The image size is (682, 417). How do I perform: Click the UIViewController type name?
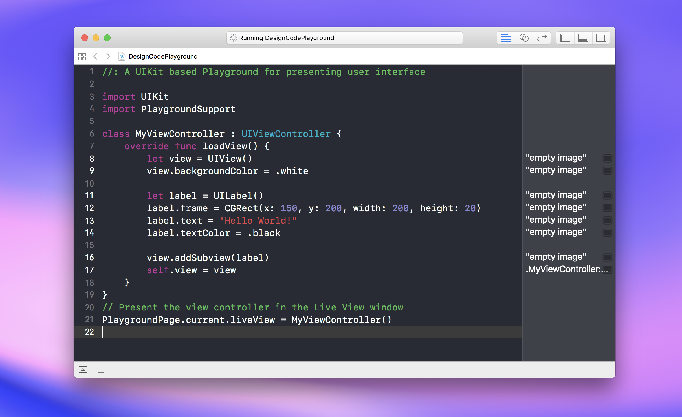[286, 134]
